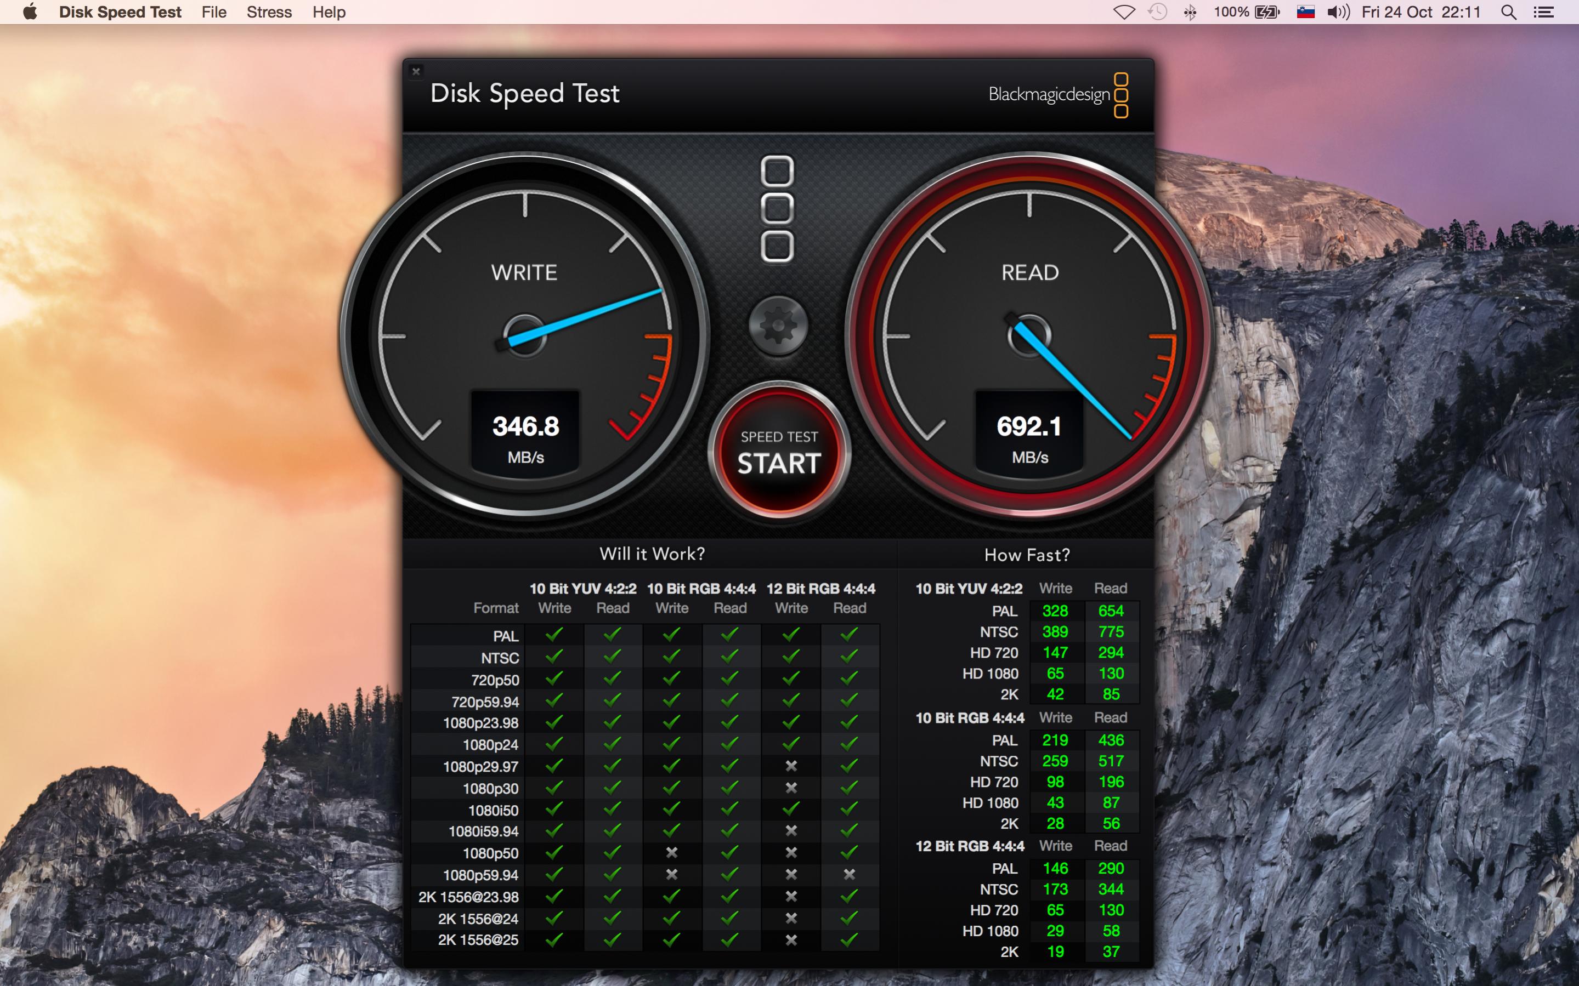Open the Time Machine menu icon
The image size is (1579, 986).
point(1157,12)
